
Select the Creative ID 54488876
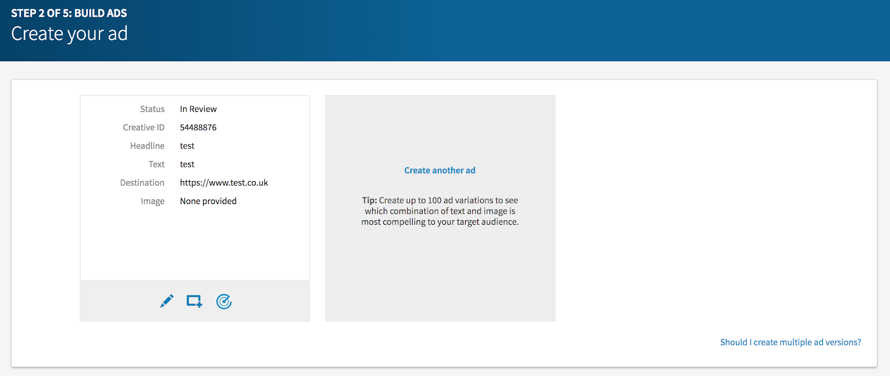point(198,127)
